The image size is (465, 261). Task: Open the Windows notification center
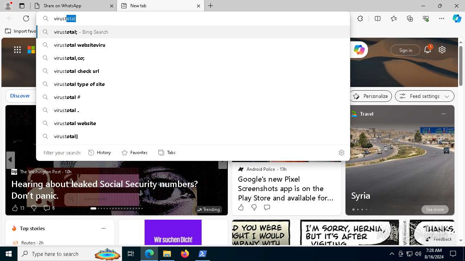click(453, 254)
